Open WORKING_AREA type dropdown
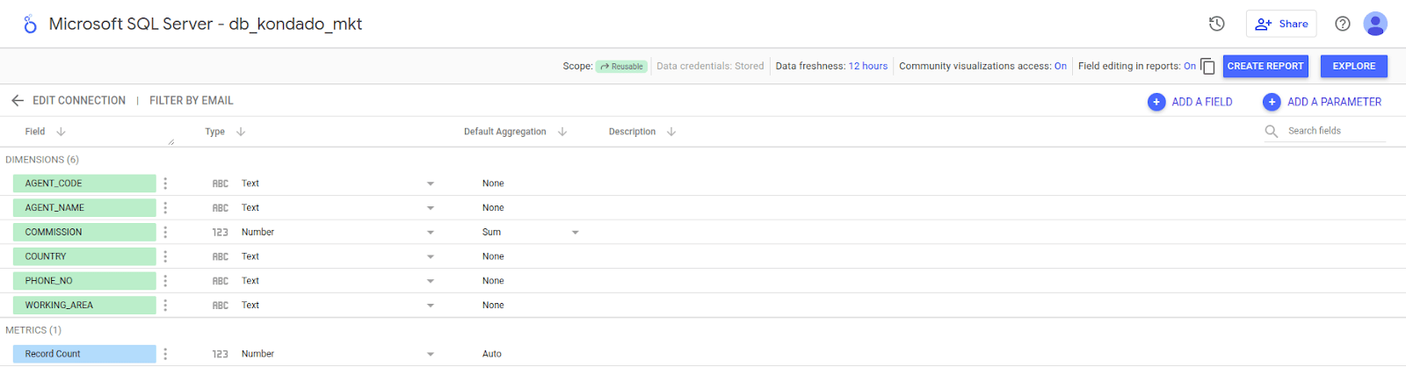Viewport: 1406px width, 389px height. (431, 306)
